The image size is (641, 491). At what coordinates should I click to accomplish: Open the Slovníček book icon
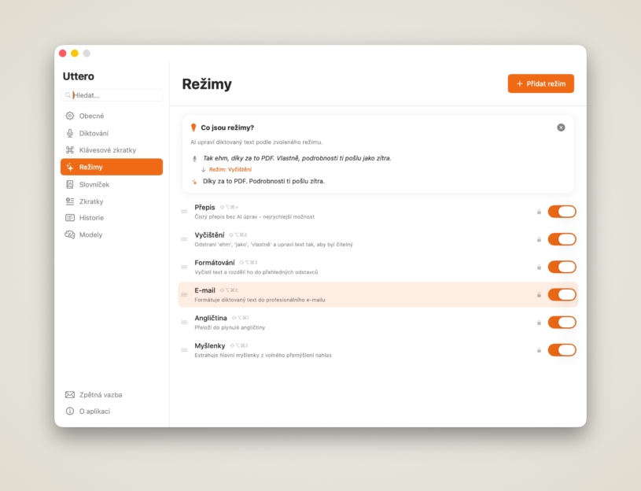pos(70,184)
